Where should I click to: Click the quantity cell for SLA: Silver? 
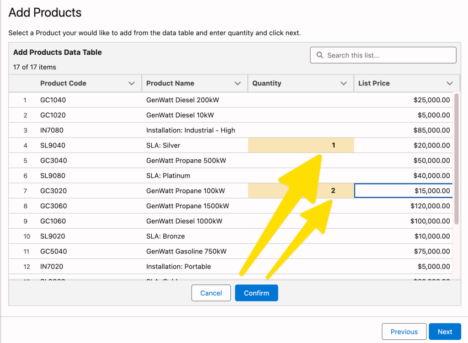(x=301, y=145)
